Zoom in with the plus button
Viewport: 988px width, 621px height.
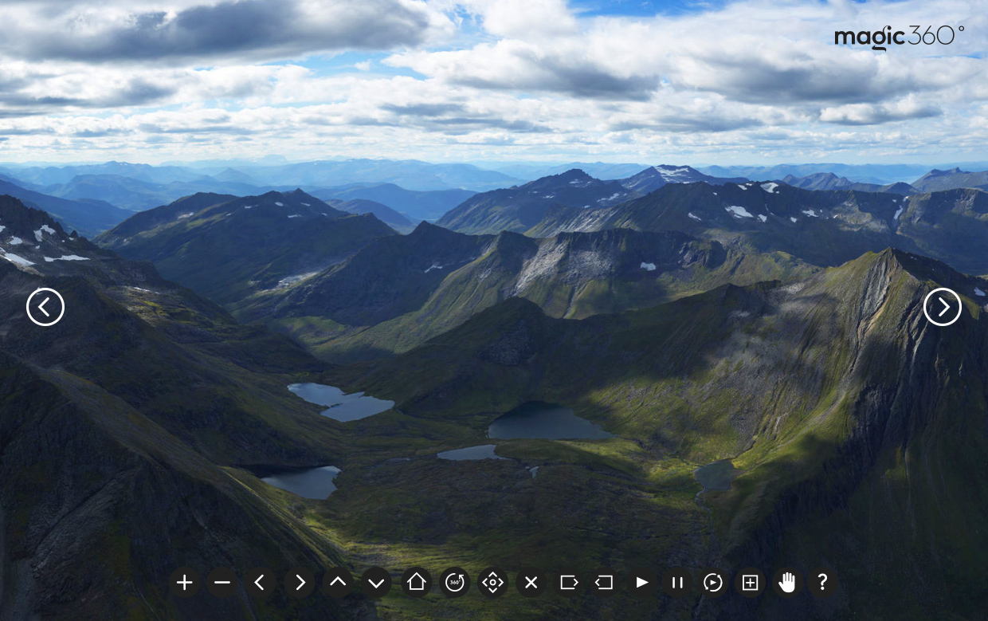(184, 583)
